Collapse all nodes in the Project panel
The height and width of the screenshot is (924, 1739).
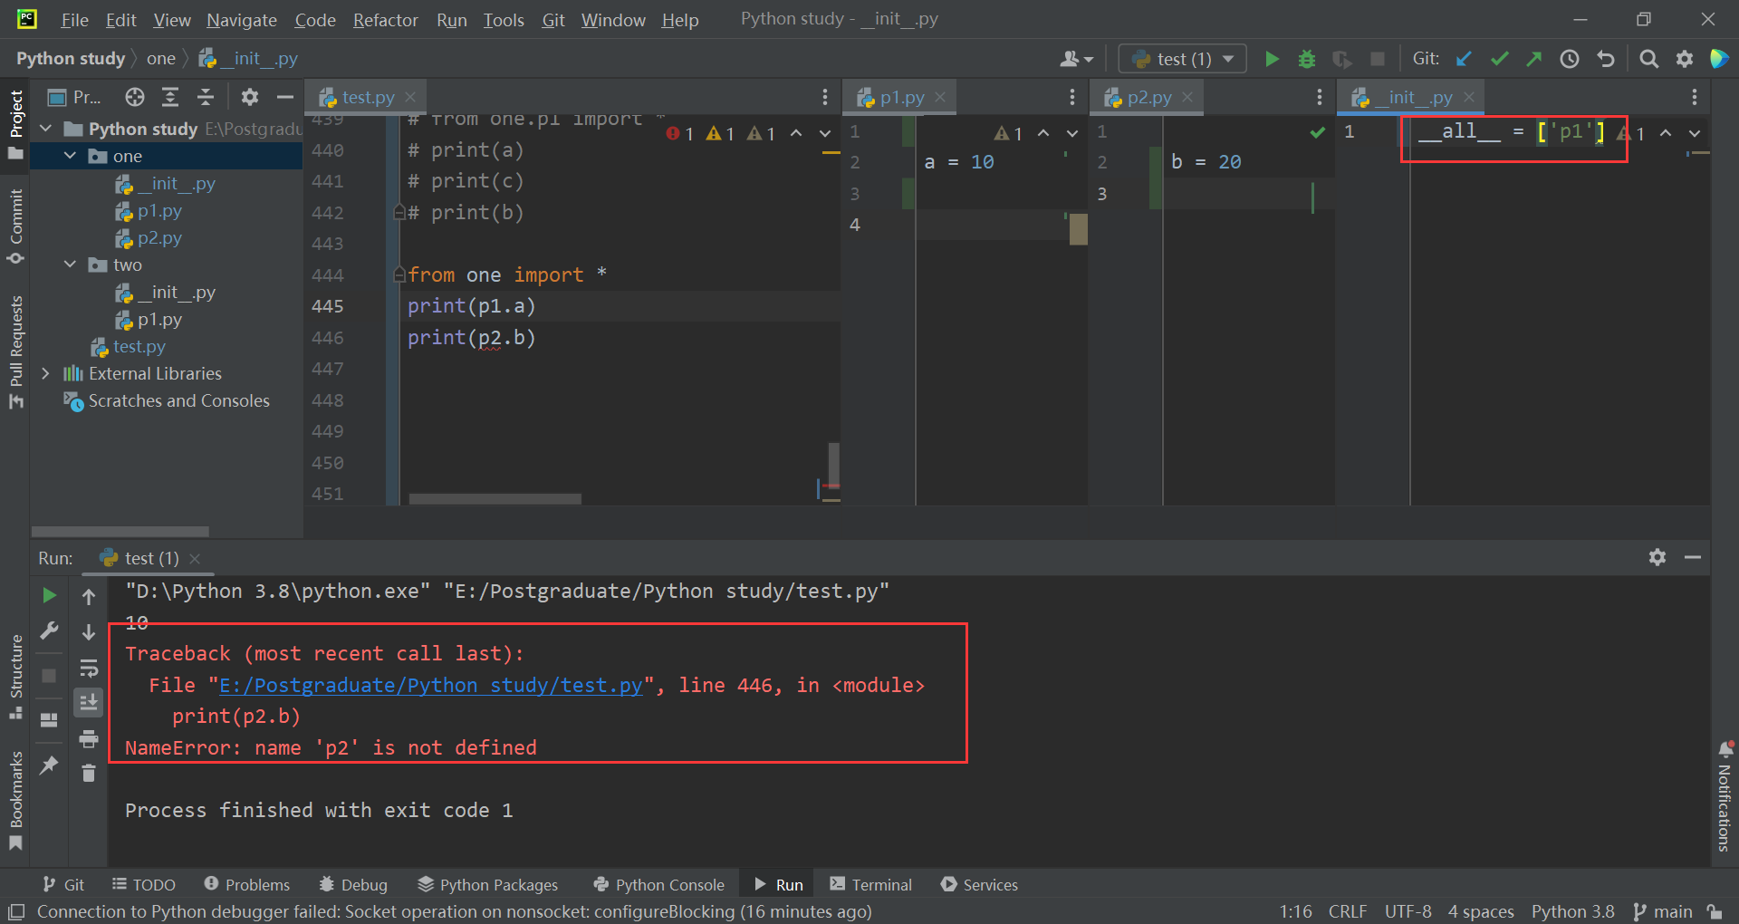click(206, 97)
